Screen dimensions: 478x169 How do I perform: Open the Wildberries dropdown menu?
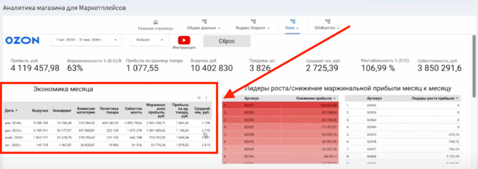coord(327,28)
